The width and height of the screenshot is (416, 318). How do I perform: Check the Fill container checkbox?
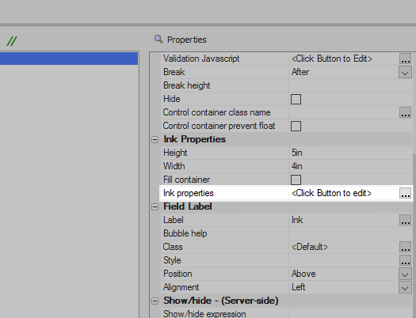pyautogui.click(x=296, y=180)
